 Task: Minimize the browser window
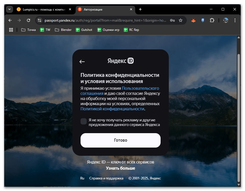coord(211,10)
